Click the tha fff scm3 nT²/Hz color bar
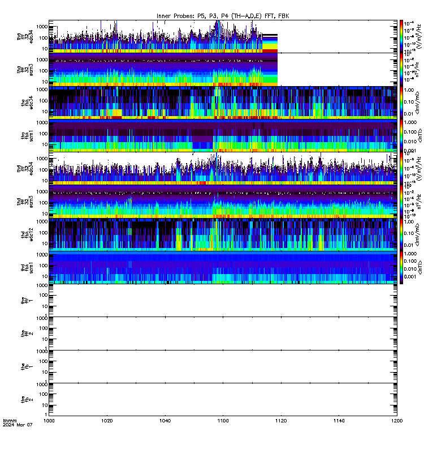Image resolution: width=424 pixels, height=453 pixels. point(401,69)
